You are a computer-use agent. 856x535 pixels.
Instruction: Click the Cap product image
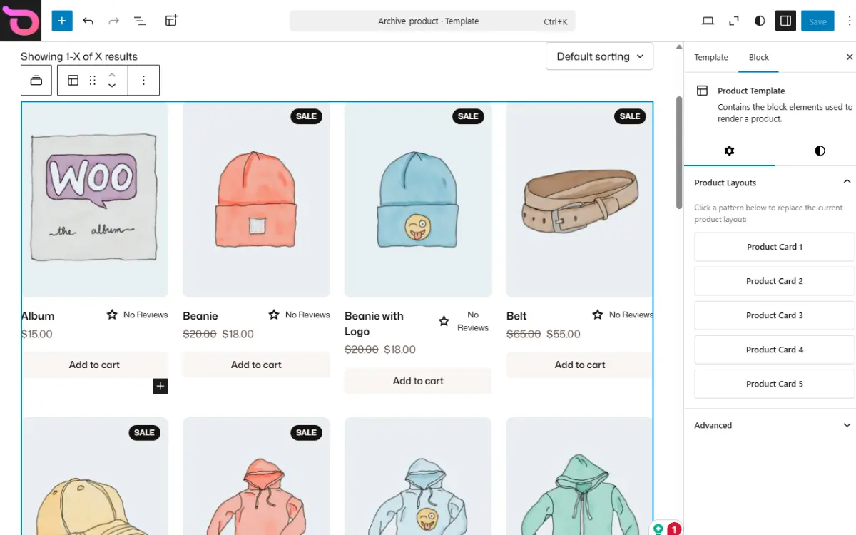[x=95, y=477]
